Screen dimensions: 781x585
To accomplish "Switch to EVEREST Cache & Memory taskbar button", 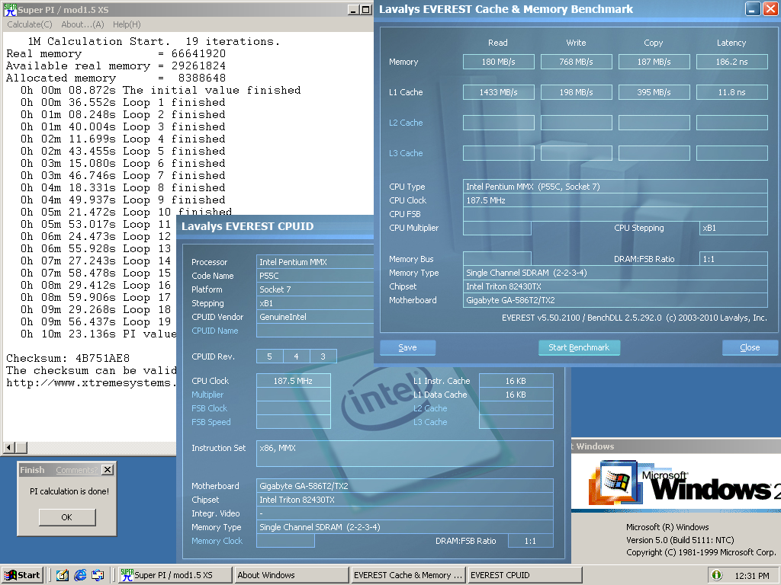I will pos(408,575).
